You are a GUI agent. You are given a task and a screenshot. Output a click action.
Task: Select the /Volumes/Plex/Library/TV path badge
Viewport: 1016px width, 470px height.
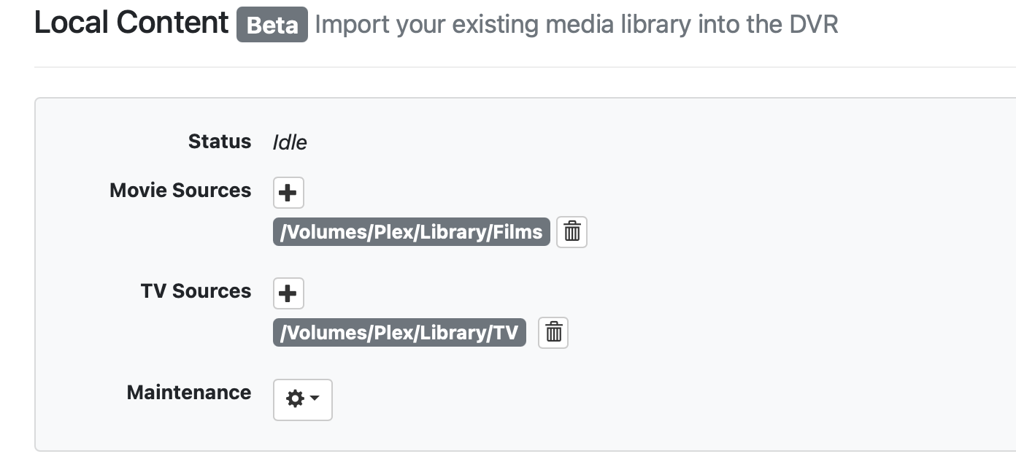tap(399, 333)
